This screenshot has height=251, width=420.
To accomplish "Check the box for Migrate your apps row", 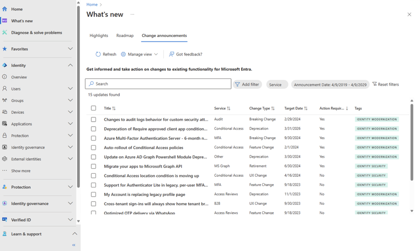I will 93,166.
